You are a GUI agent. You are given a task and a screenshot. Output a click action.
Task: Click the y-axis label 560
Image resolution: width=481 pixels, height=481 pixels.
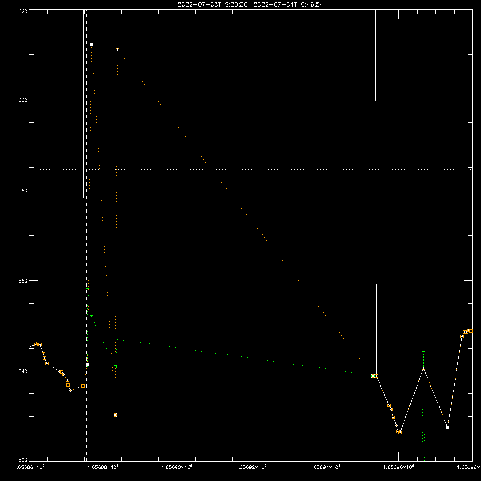click(x=23, y=281)
